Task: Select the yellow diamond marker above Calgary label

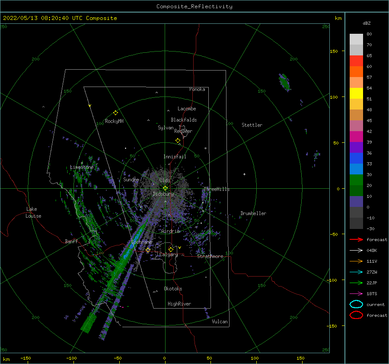Action: tap(171, 249)
